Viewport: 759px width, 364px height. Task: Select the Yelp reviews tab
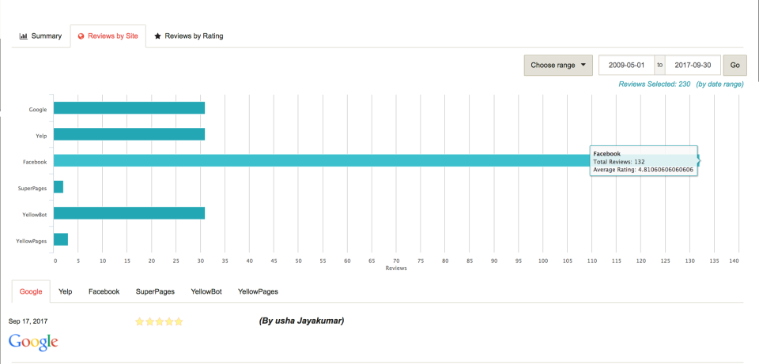tap(65, 291)
